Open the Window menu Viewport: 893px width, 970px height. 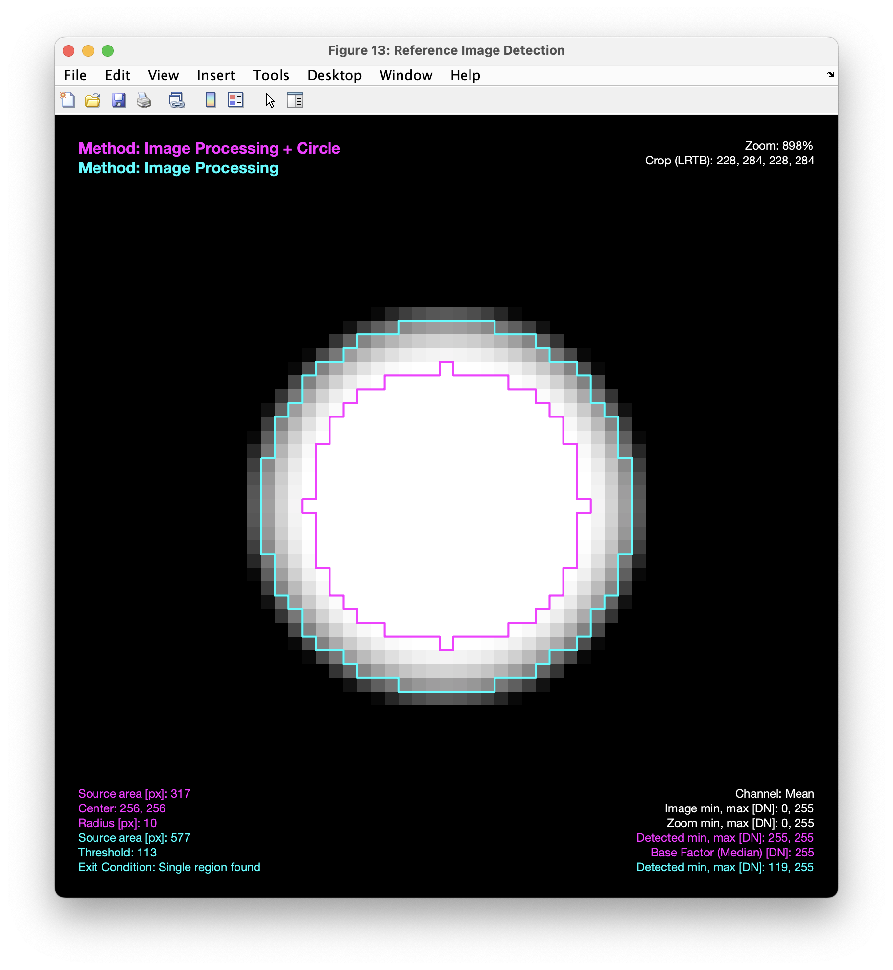[x=406, y=75]
